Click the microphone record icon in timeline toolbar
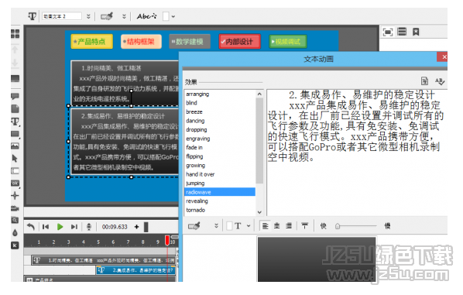Viewport: 463px width, 295px height. pyautogui.click(x=88, y=227)
